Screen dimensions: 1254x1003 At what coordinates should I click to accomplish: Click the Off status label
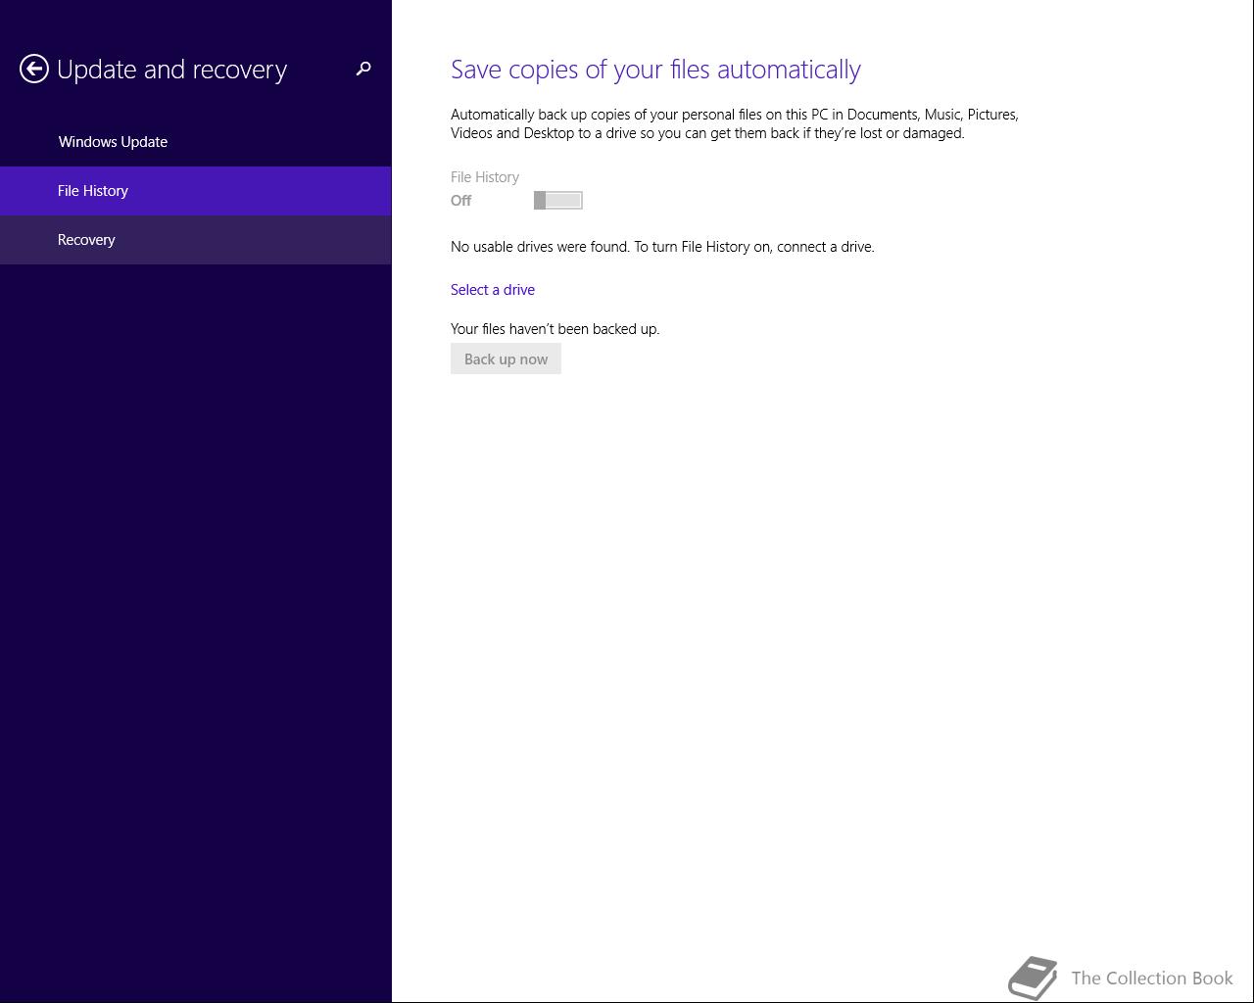coord(461,201)
